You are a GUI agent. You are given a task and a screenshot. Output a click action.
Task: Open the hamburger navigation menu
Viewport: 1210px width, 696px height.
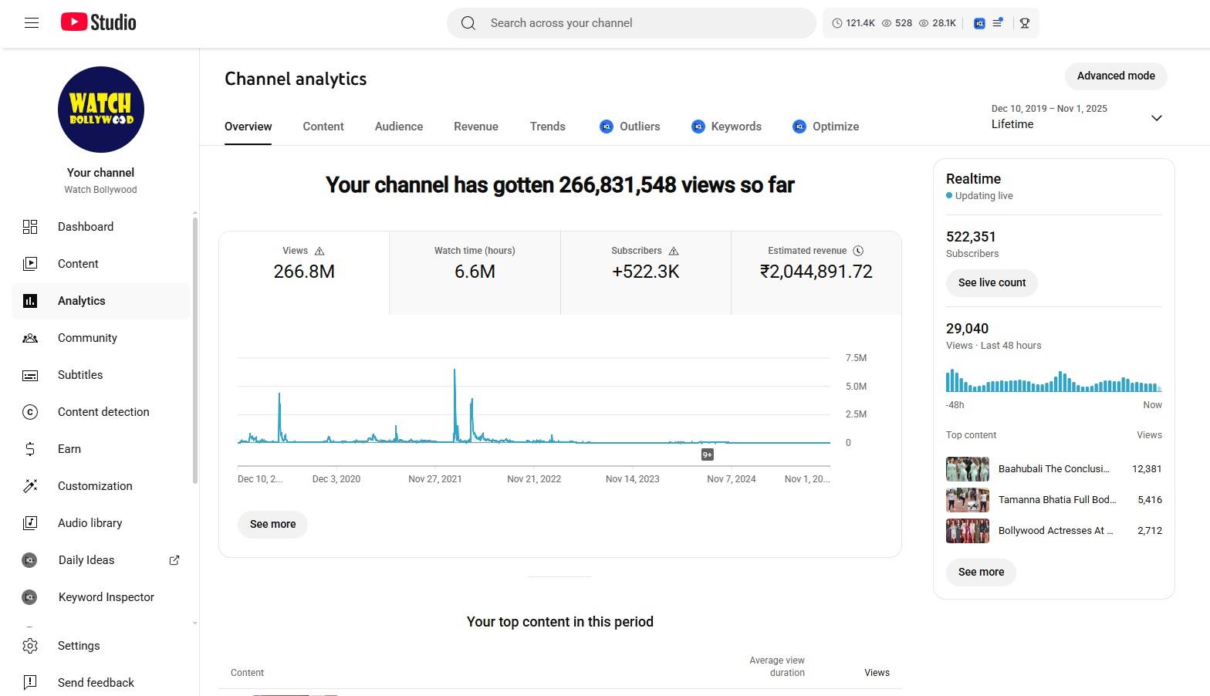32,23
